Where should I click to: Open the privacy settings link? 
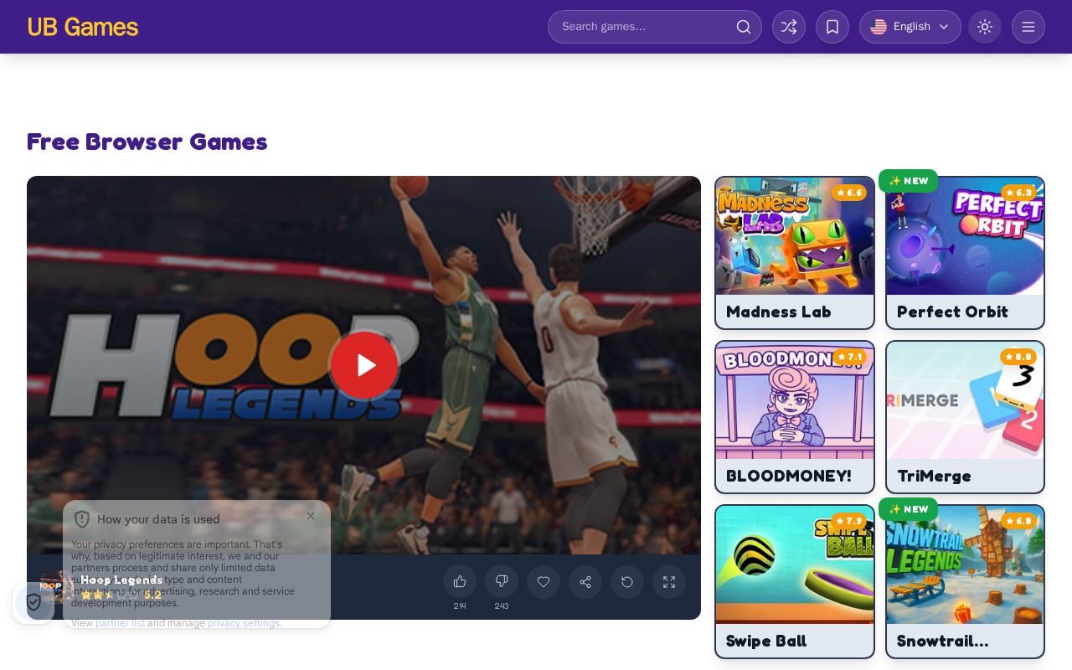[x=244, y=623]
